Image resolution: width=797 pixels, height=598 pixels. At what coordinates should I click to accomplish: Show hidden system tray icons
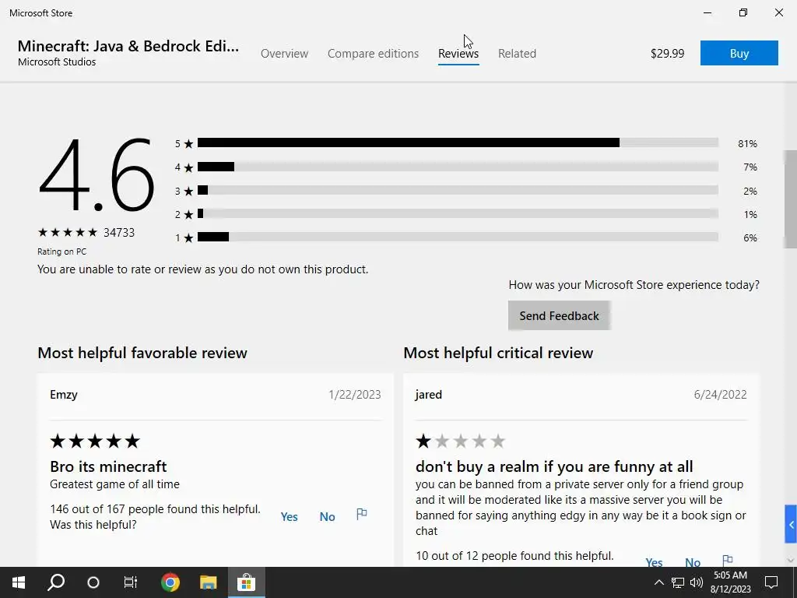[x=658, y=582]
